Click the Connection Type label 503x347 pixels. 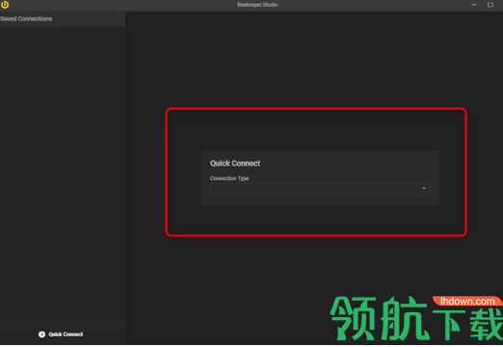pyautogui.click(x=229, y=178)
